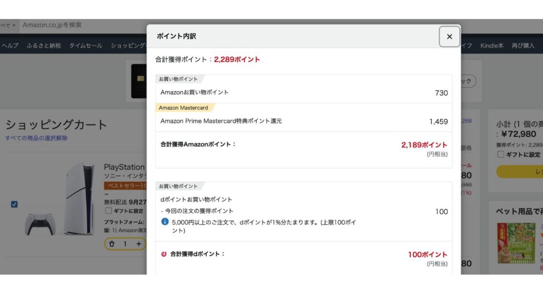Click the ショッピングカート page heading
Viewport: 543px width, 305px height.
click(56, 125)
